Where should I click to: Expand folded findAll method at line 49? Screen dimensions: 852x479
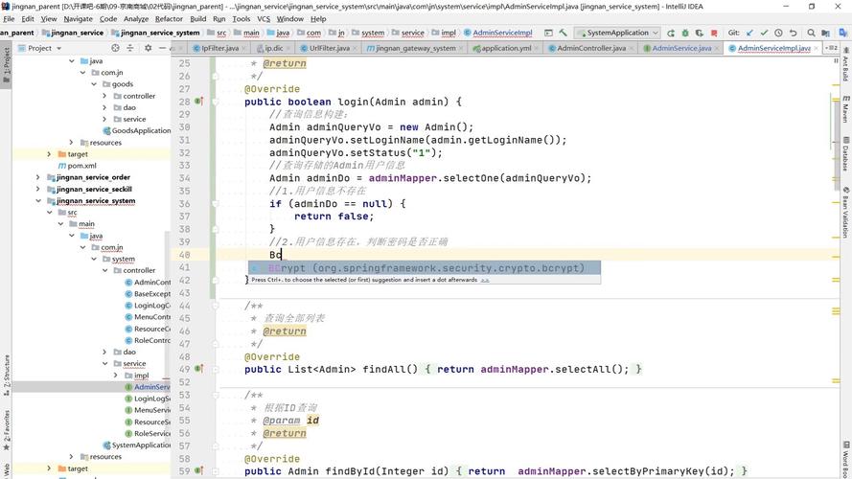point(216,369)
